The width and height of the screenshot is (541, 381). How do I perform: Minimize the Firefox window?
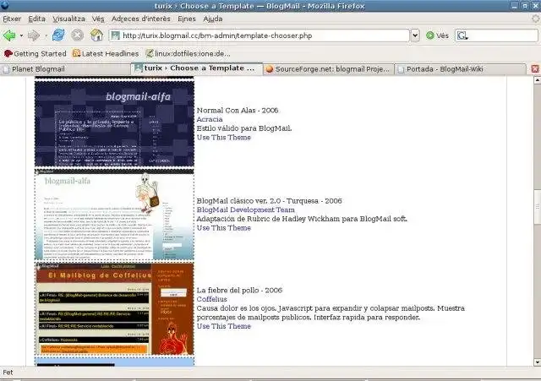pos(515,6)
